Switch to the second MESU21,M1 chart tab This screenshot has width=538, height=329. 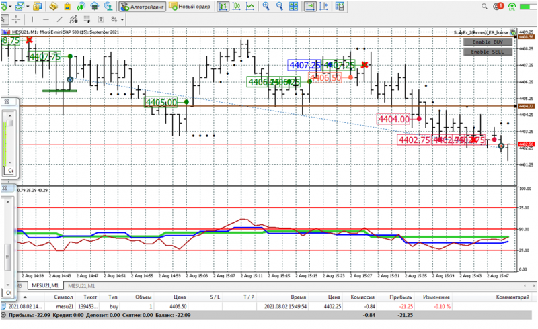pyautogui.click(x=81, y=286)
